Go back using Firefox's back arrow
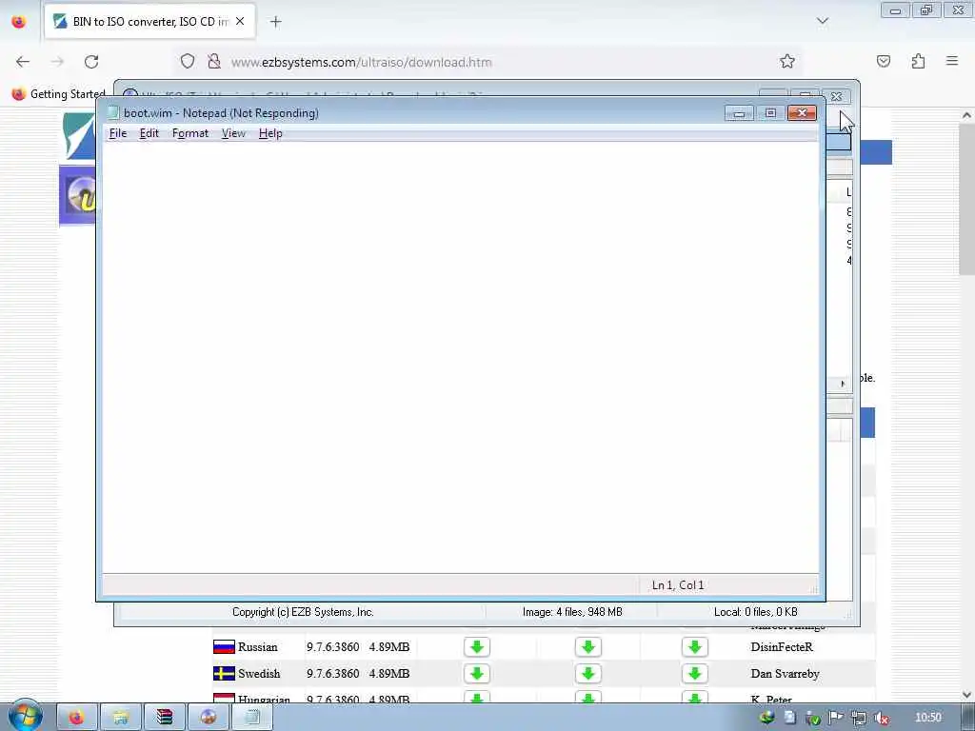975x731 pixels. pyautogui.click(x=23, y=62)
